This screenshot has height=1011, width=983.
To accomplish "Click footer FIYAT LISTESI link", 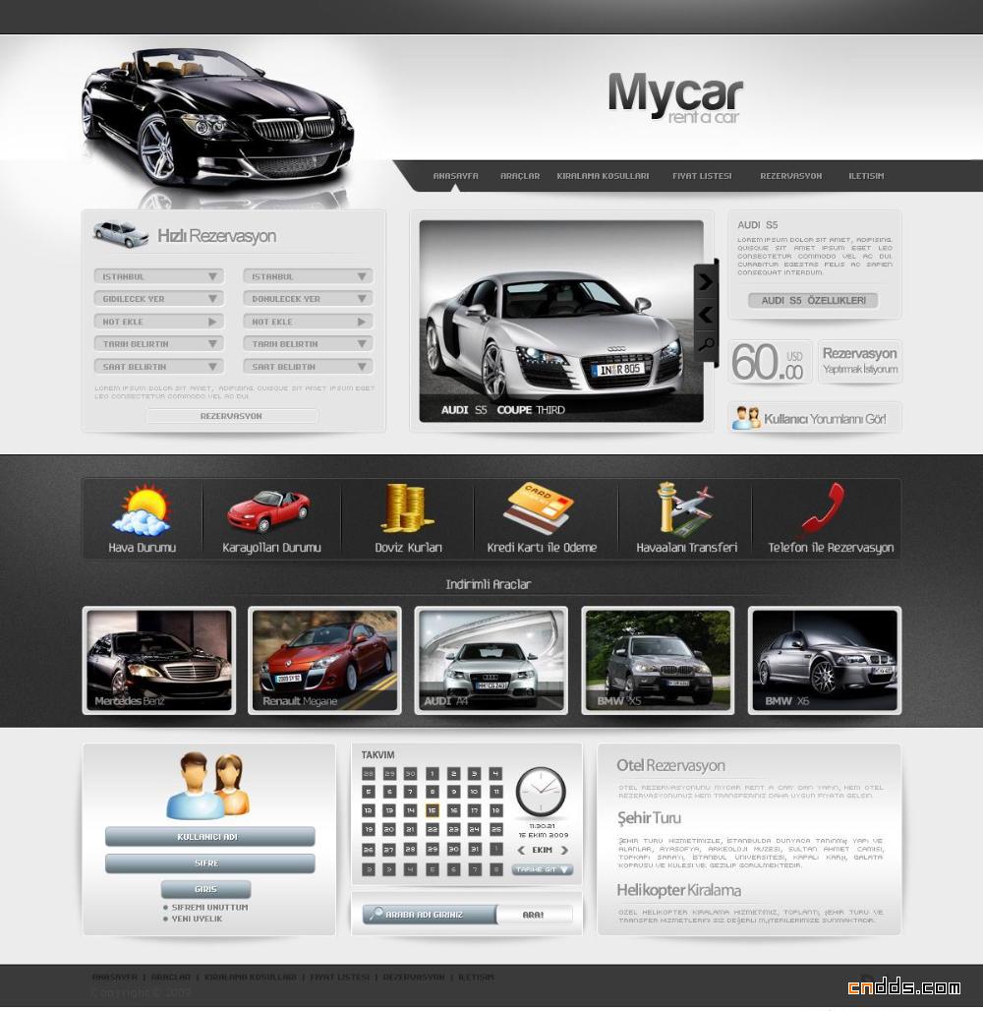I will point(340,977).
